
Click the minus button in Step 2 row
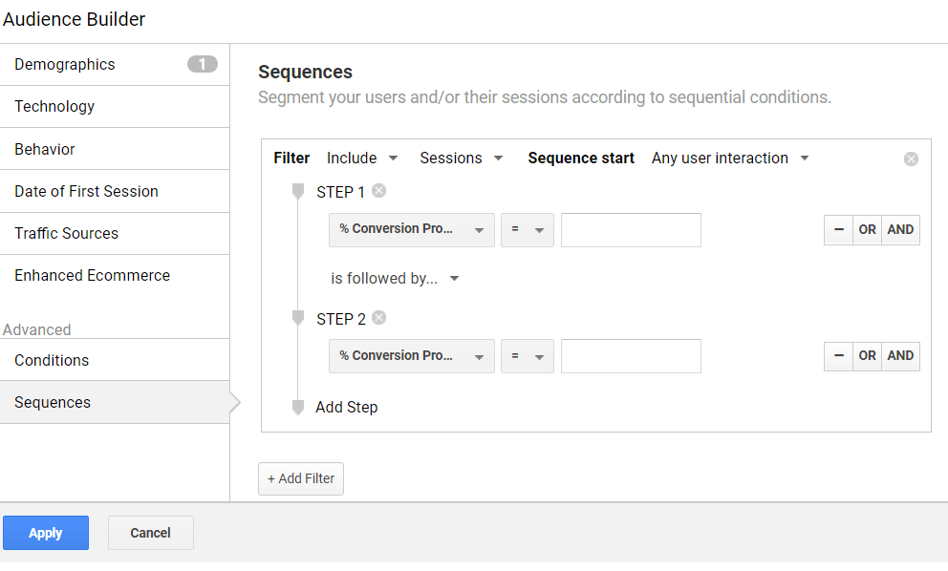point(838,356)
